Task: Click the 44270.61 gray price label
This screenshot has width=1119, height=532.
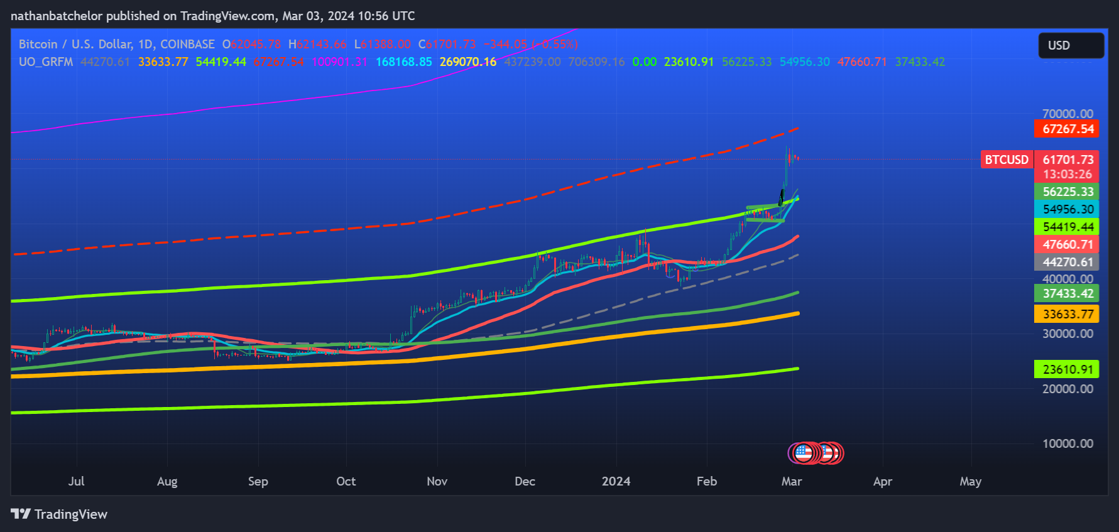Action: coord(1067,262)
